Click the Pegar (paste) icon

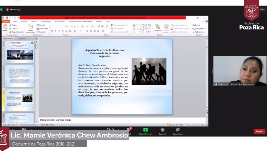point(5,27)
